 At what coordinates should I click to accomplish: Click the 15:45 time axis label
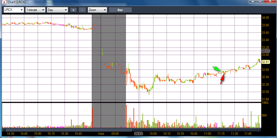pos(78,134)
